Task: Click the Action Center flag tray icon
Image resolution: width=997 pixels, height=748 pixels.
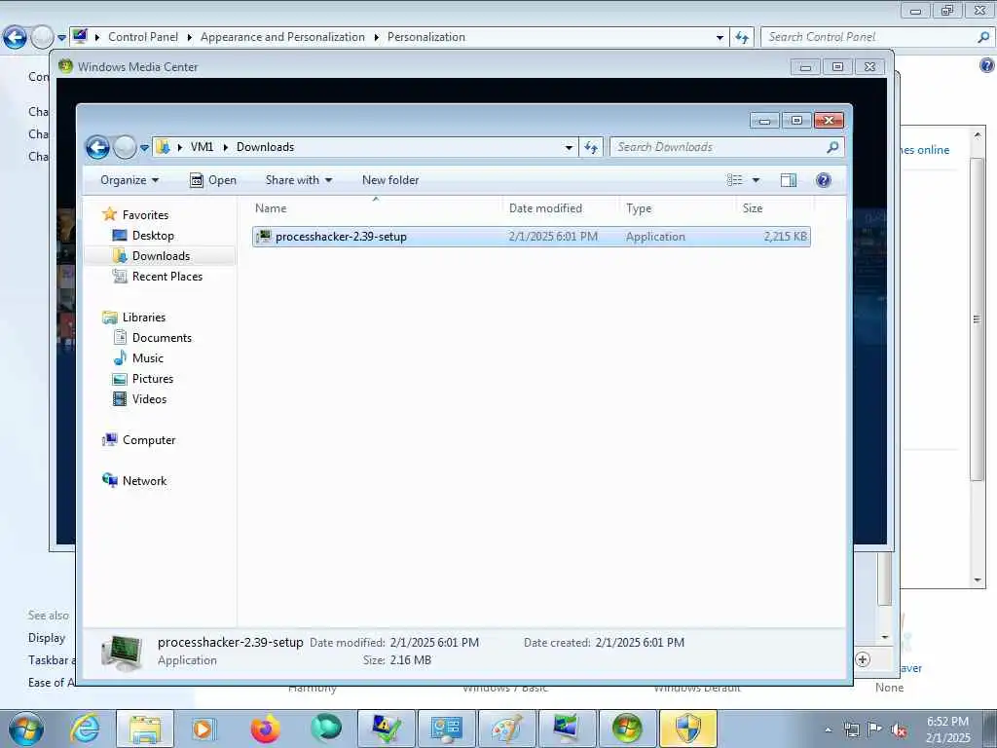Action: click(875, 729)
